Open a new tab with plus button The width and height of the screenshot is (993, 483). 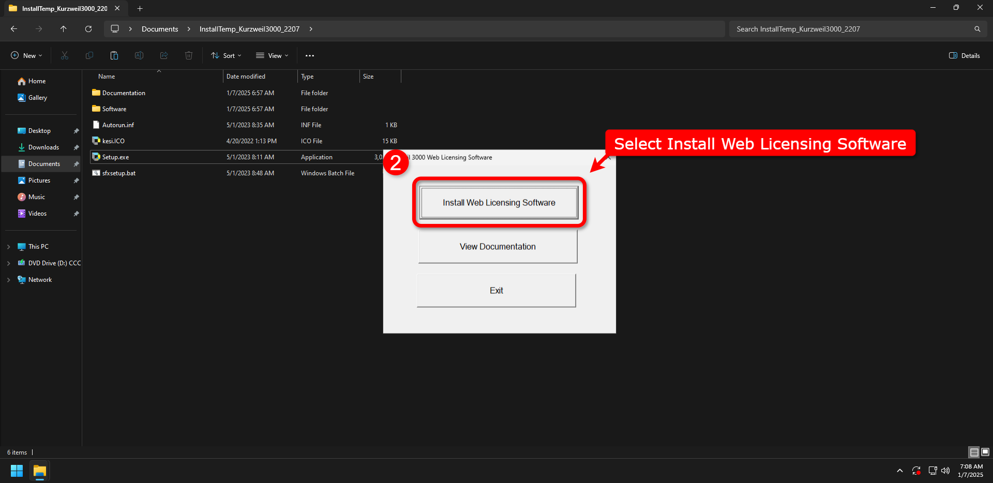[x=140, y=8]
